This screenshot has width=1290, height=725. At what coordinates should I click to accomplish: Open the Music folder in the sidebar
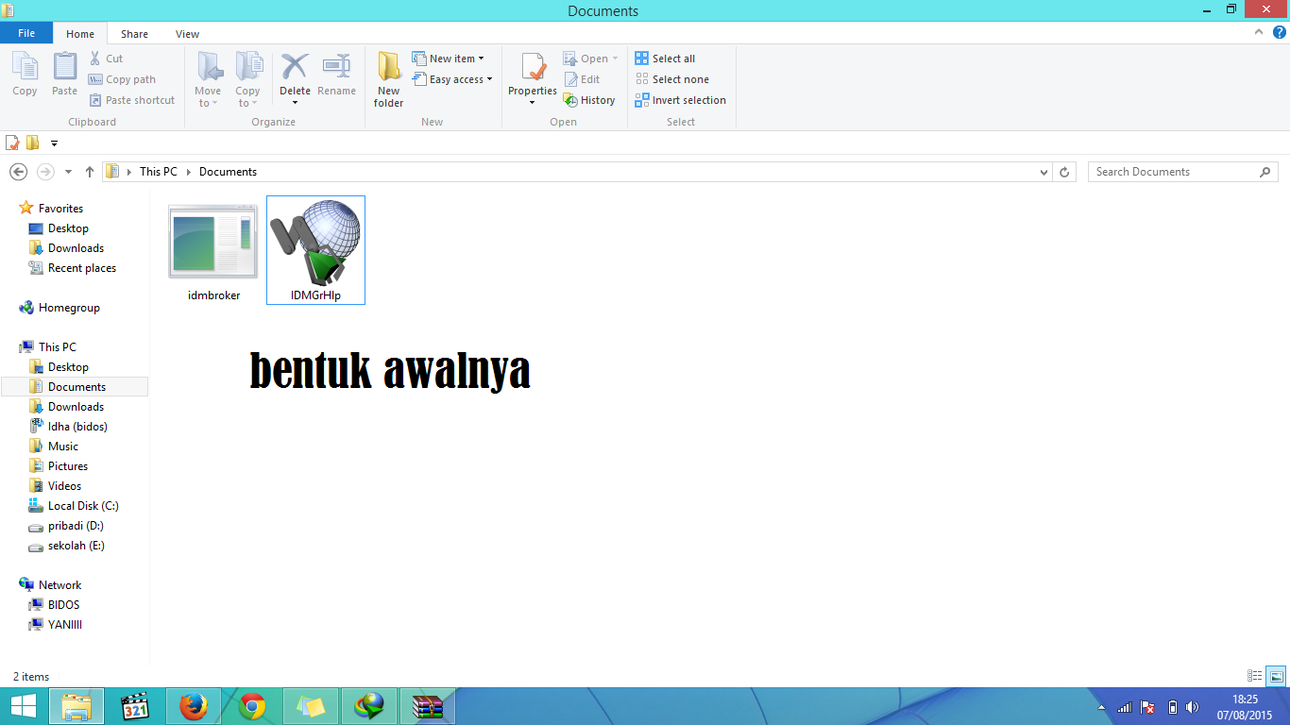[x=63, y=447]
